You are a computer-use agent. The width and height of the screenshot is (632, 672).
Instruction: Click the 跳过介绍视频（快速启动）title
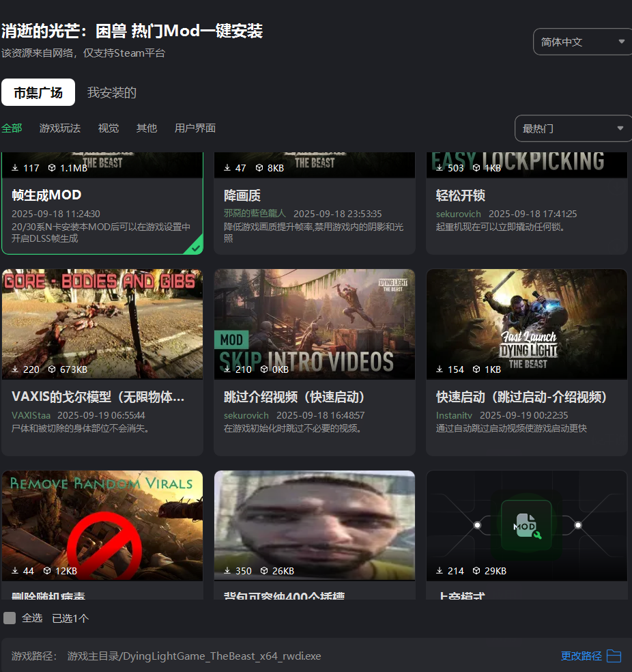(294, 397)
